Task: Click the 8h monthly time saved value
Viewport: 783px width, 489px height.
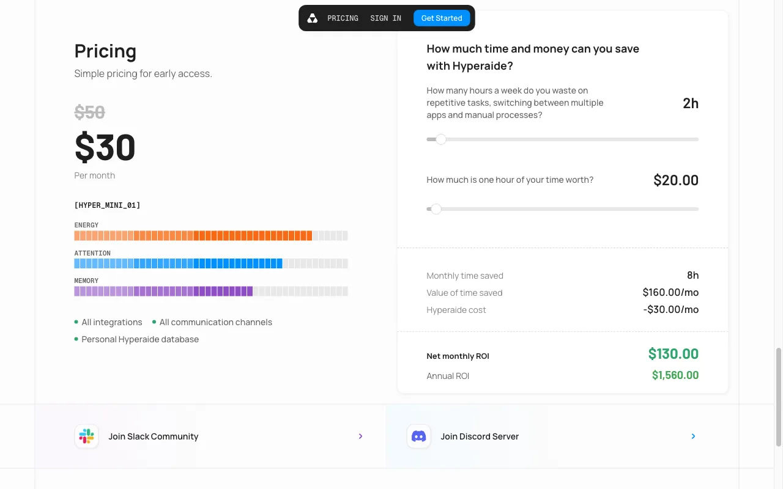Action: coord(692,276)
